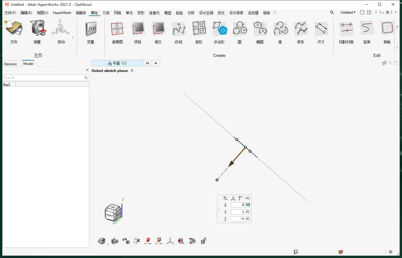The height and width of the screenshot is (258, 402).
Task: Toggle the grid display icon below ribbon
Action: pos(384,63)
